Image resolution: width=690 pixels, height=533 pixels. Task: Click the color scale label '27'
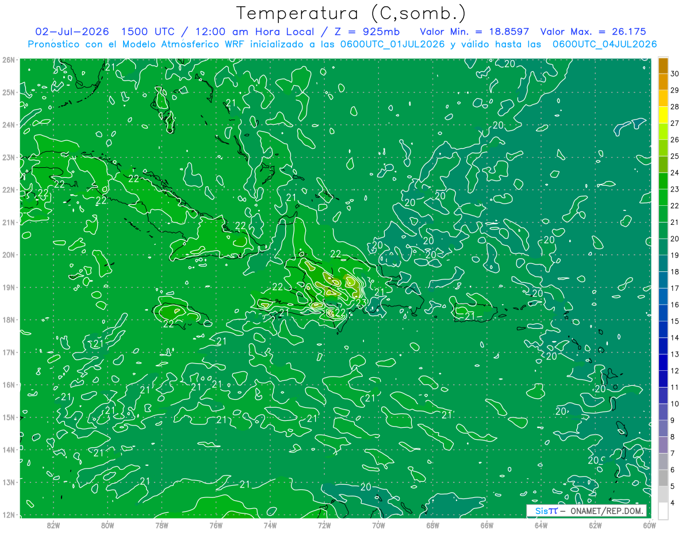pyautogui.click(x=675, y=123)
